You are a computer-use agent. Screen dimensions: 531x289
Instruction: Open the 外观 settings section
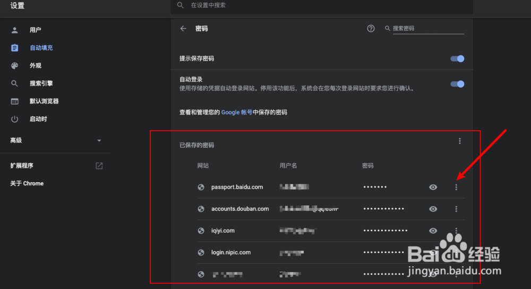point(35,65)
